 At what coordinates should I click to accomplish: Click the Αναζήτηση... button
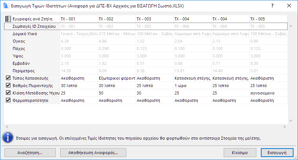pyautogui.click(x=30, y=153)
